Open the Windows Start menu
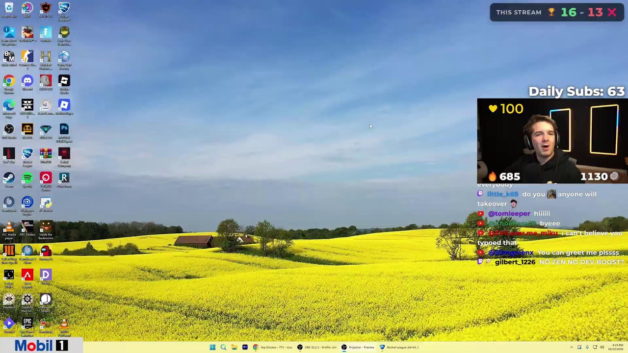This screenshot has height=353, width=628. [x=212, y=347]
